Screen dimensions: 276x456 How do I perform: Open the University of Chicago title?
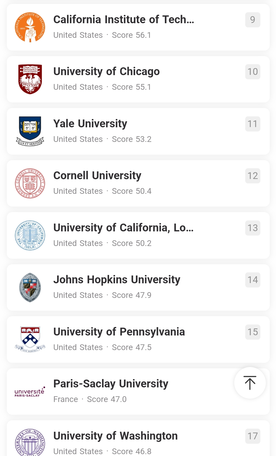pos(106,71)
